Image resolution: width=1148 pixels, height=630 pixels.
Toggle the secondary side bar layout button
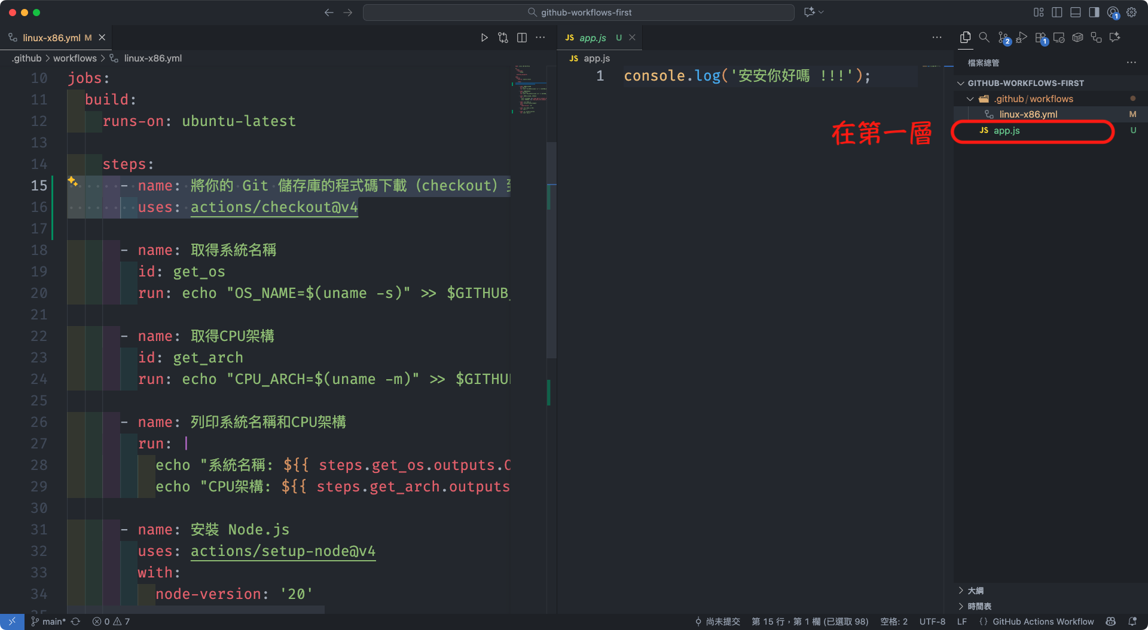(x=1094, y=13)
